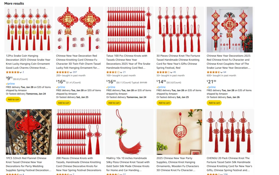Expand rating chevron beside 64 reviews
Image resolution: width=279 pixels, height=175 pixels.
(221, 72)
